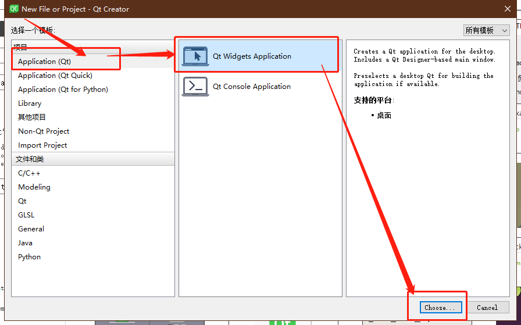Click the 文件和类 section header
The image size is (521, 325).
[x=93, y=159]
